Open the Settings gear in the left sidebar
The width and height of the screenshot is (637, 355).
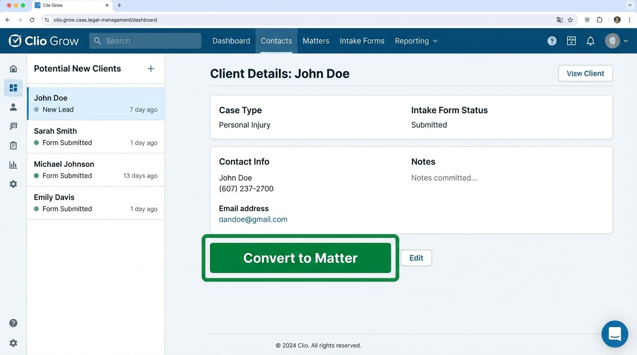(13, 184)
